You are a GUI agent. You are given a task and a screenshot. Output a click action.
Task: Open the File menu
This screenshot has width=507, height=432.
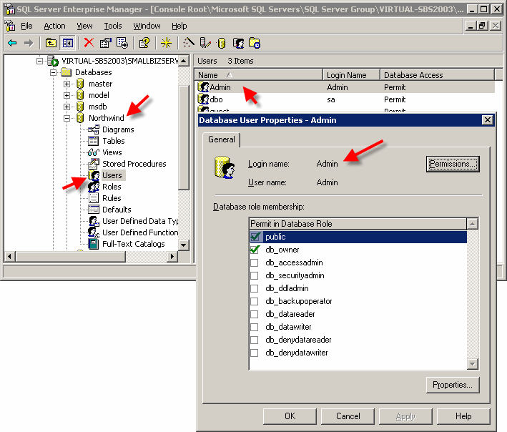(x=26, y=26)
